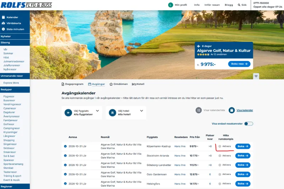Expand the Regioner sidebar section
This screenshot has height=189, width=284.
(x=15, y=187)
